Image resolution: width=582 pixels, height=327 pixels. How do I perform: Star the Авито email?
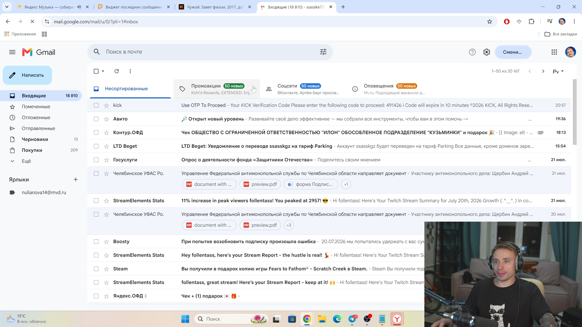point(106,119)
